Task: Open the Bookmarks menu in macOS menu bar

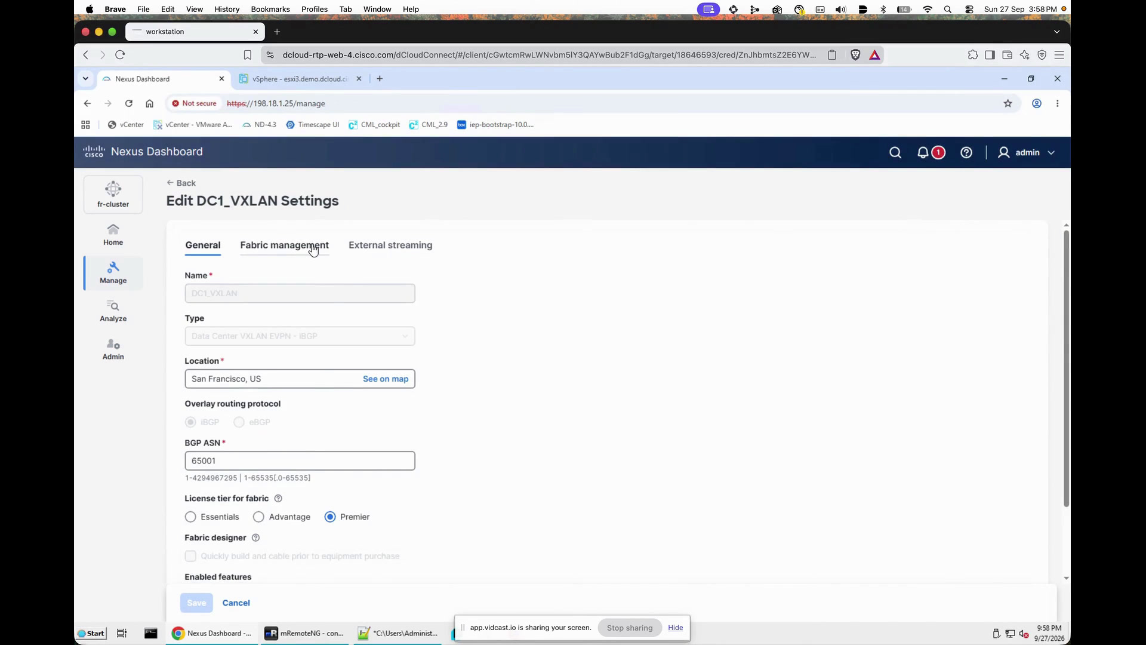Action: pos(270,9)
